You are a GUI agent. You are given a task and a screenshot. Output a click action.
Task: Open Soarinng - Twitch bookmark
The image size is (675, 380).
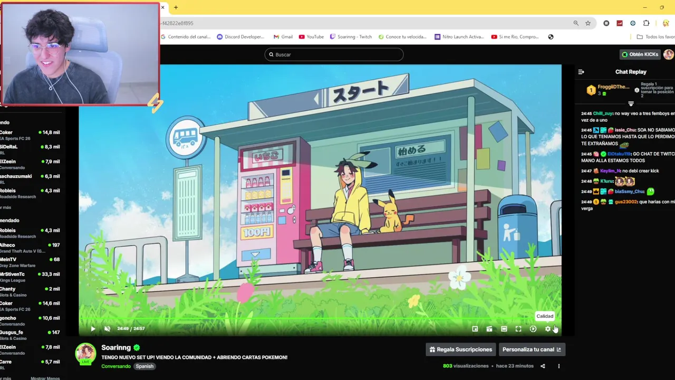coord(351,37)
